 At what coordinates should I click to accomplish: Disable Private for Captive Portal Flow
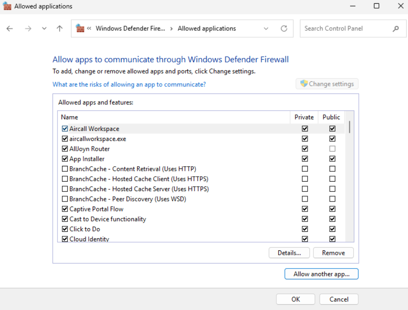pyautogui.click(x=305, y=209)
